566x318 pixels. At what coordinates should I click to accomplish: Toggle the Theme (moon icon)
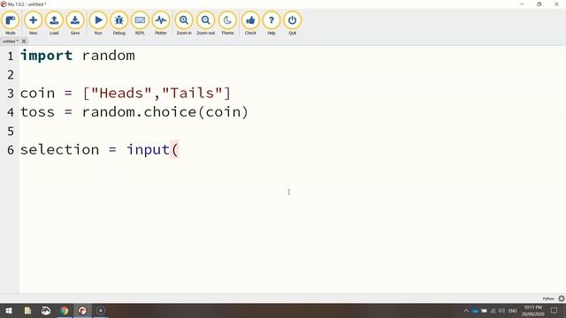[x=227, y=23]
